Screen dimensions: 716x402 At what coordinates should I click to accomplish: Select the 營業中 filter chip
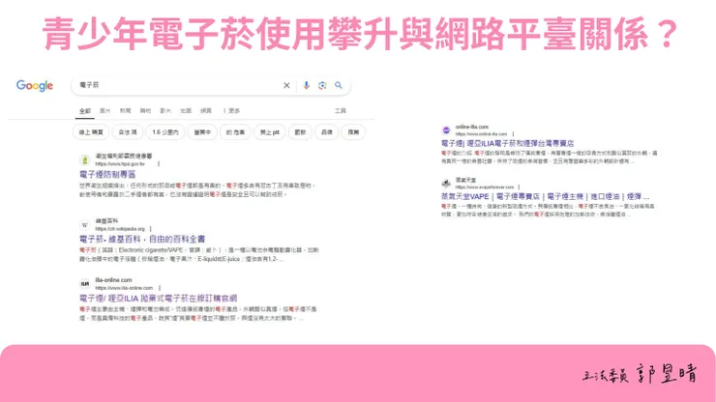pos(202,132)
